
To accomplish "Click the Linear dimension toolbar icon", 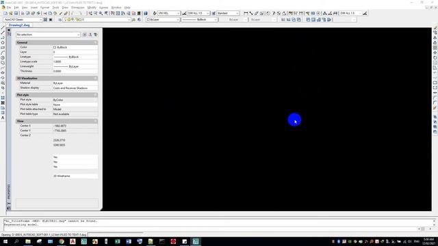I will [246, 13].
